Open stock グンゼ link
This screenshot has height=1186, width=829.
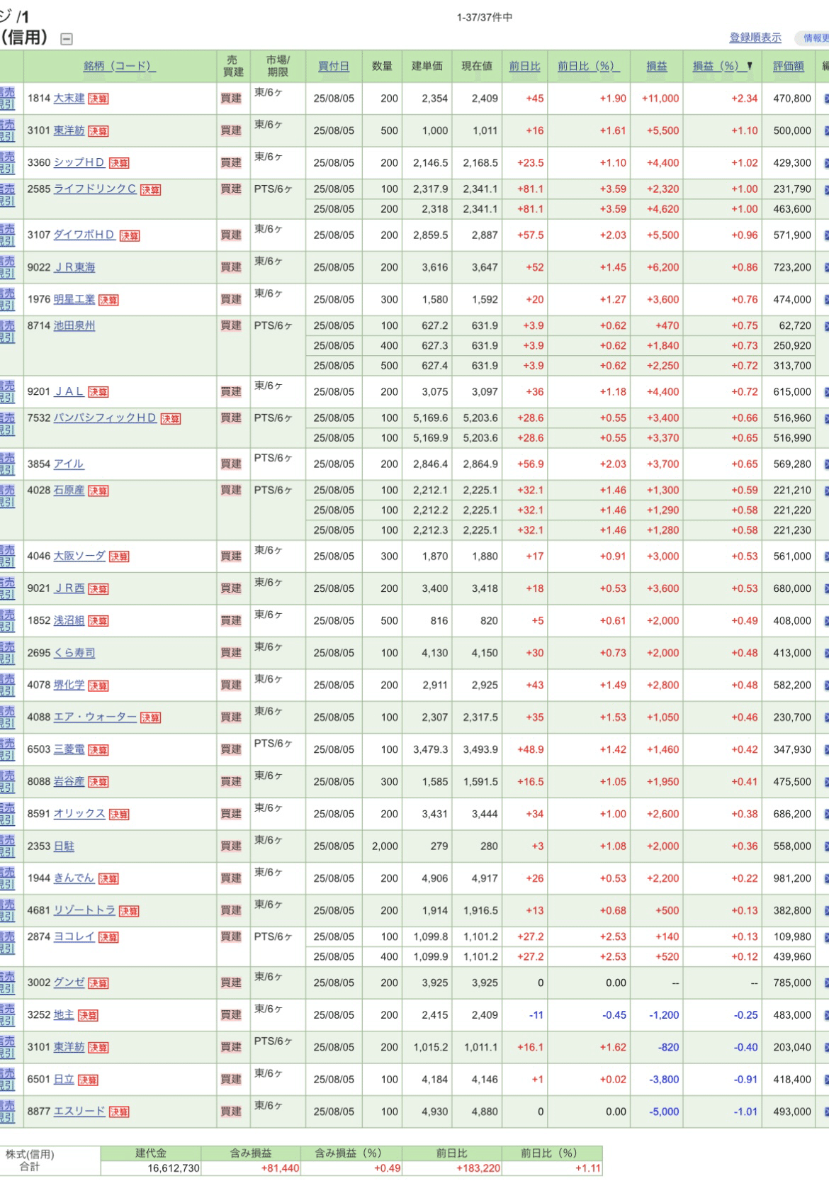tap(69, 983)
